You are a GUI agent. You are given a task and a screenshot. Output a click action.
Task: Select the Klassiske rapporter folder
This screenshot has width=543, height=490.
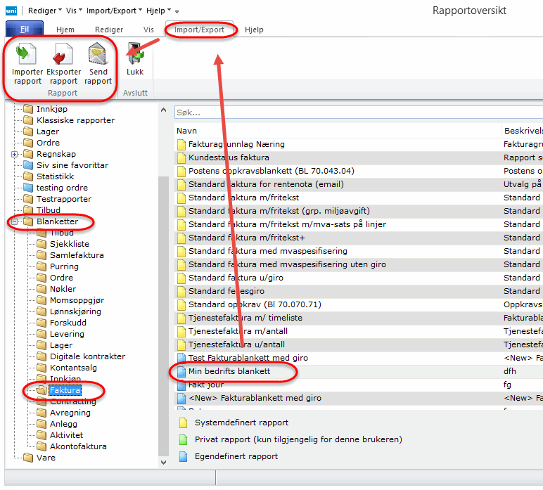pos(75,120)
